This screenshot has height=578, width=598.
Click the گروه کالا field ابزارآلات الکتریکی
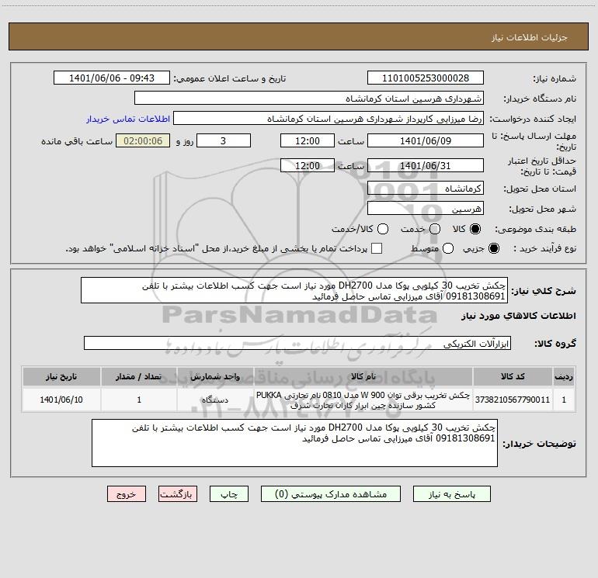coord(297,343)
